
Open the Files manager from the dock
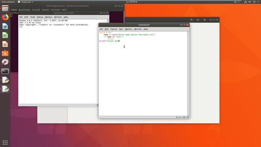(5, 8)
